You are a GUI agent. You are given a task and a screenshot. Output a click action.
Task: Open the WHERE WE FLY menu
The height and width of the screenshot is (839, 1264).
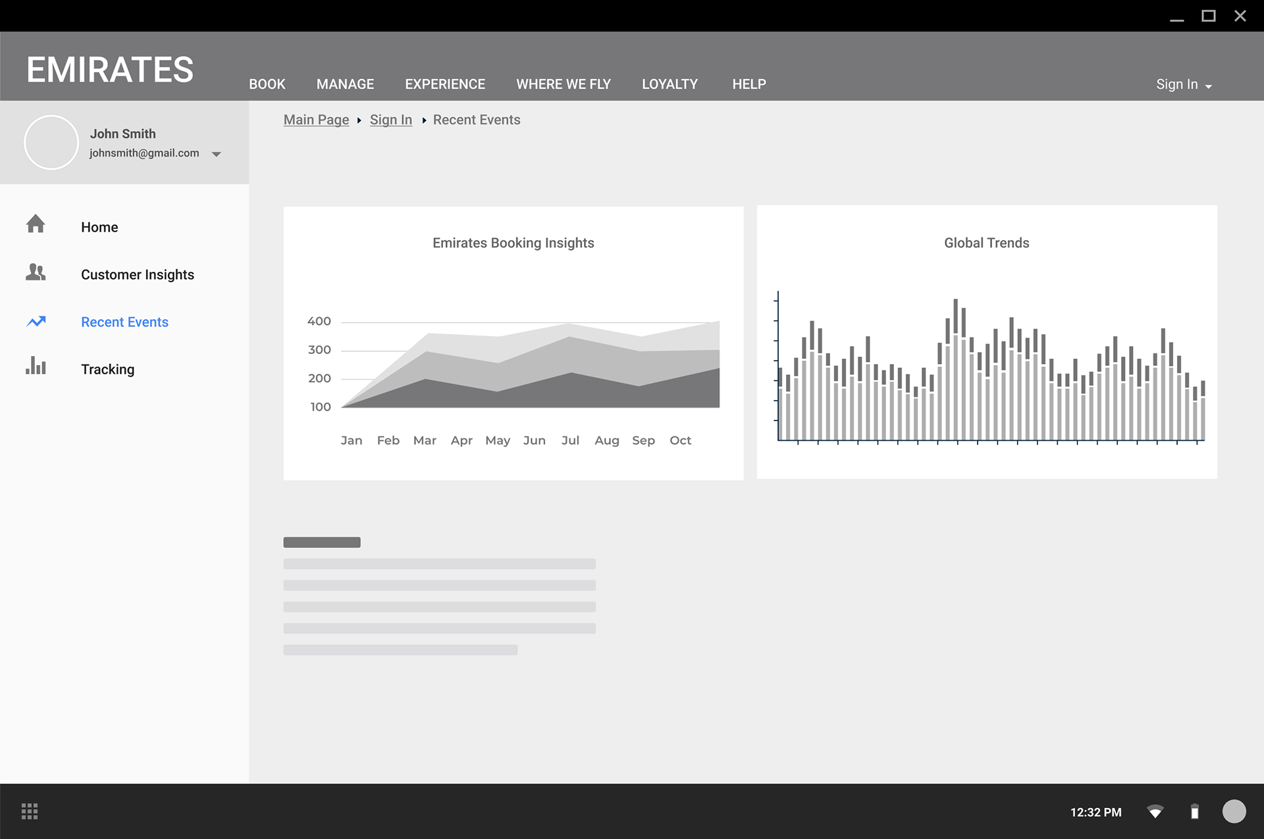tap(564, 84)
